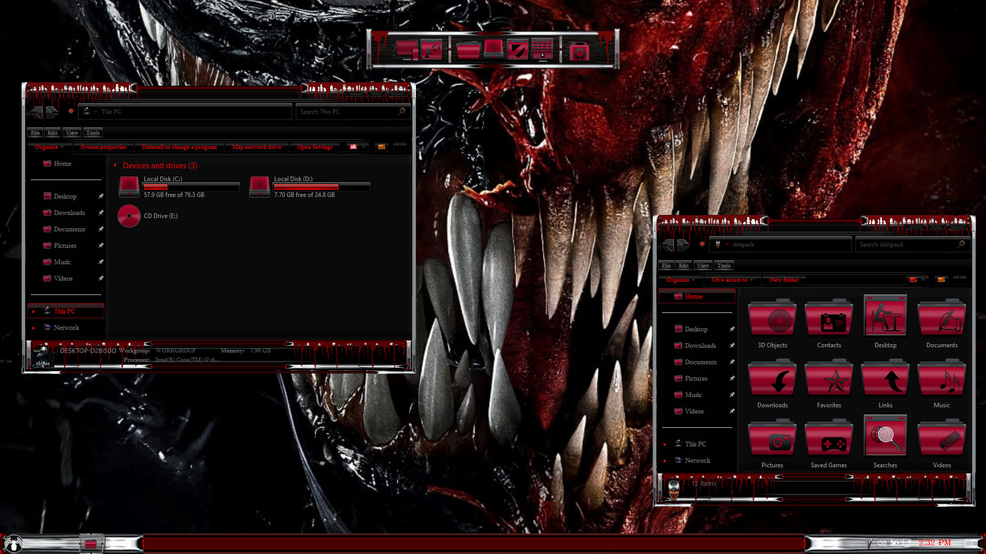Click the shield security dock icon
The image size is (986, 554).
[518, 50]
